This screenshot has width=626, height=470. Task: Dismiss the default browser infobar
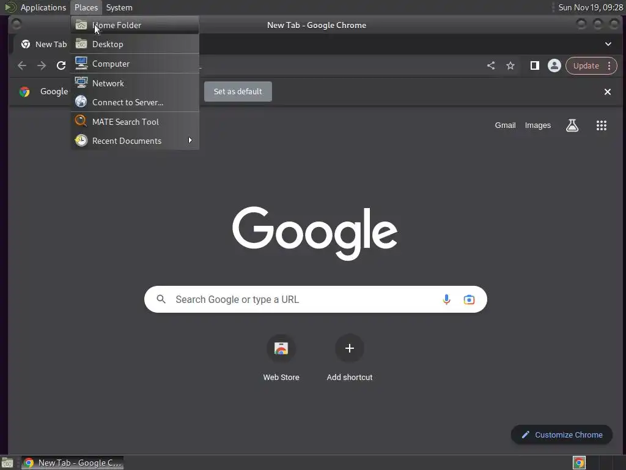click(608, 92)
